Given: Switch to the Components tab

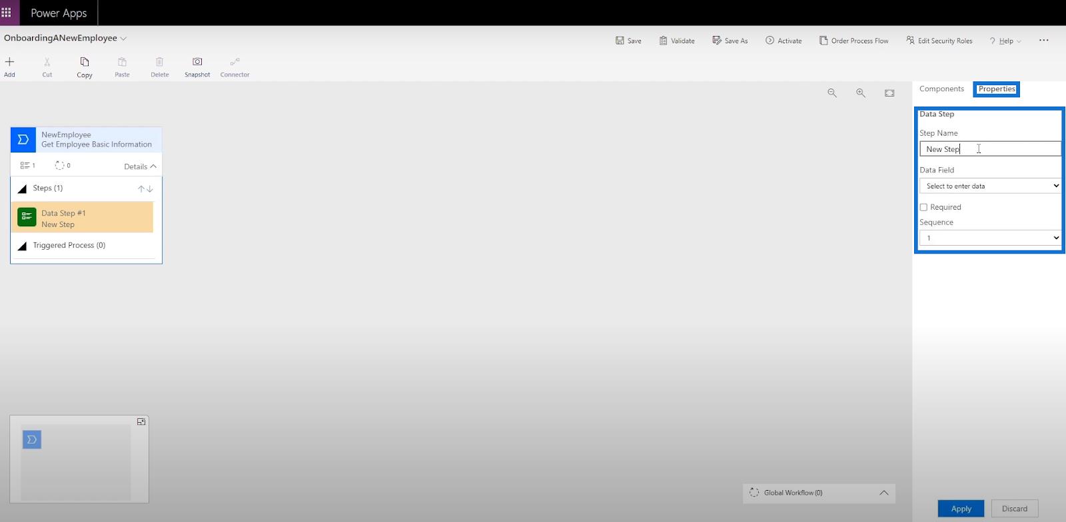Looking at the screenshot, I should click(941, 89).
